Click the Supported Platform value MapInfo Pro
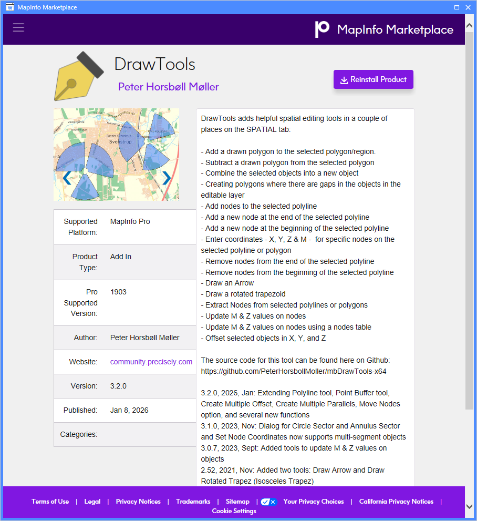This screenshot has height=521, width=477. (x=130, y=222)
